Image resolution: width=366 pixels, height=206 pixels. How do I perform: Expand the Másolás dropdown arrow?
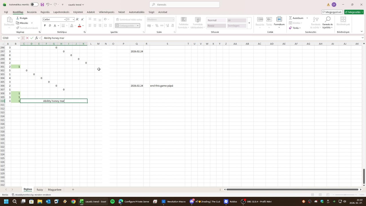[32, 23]
